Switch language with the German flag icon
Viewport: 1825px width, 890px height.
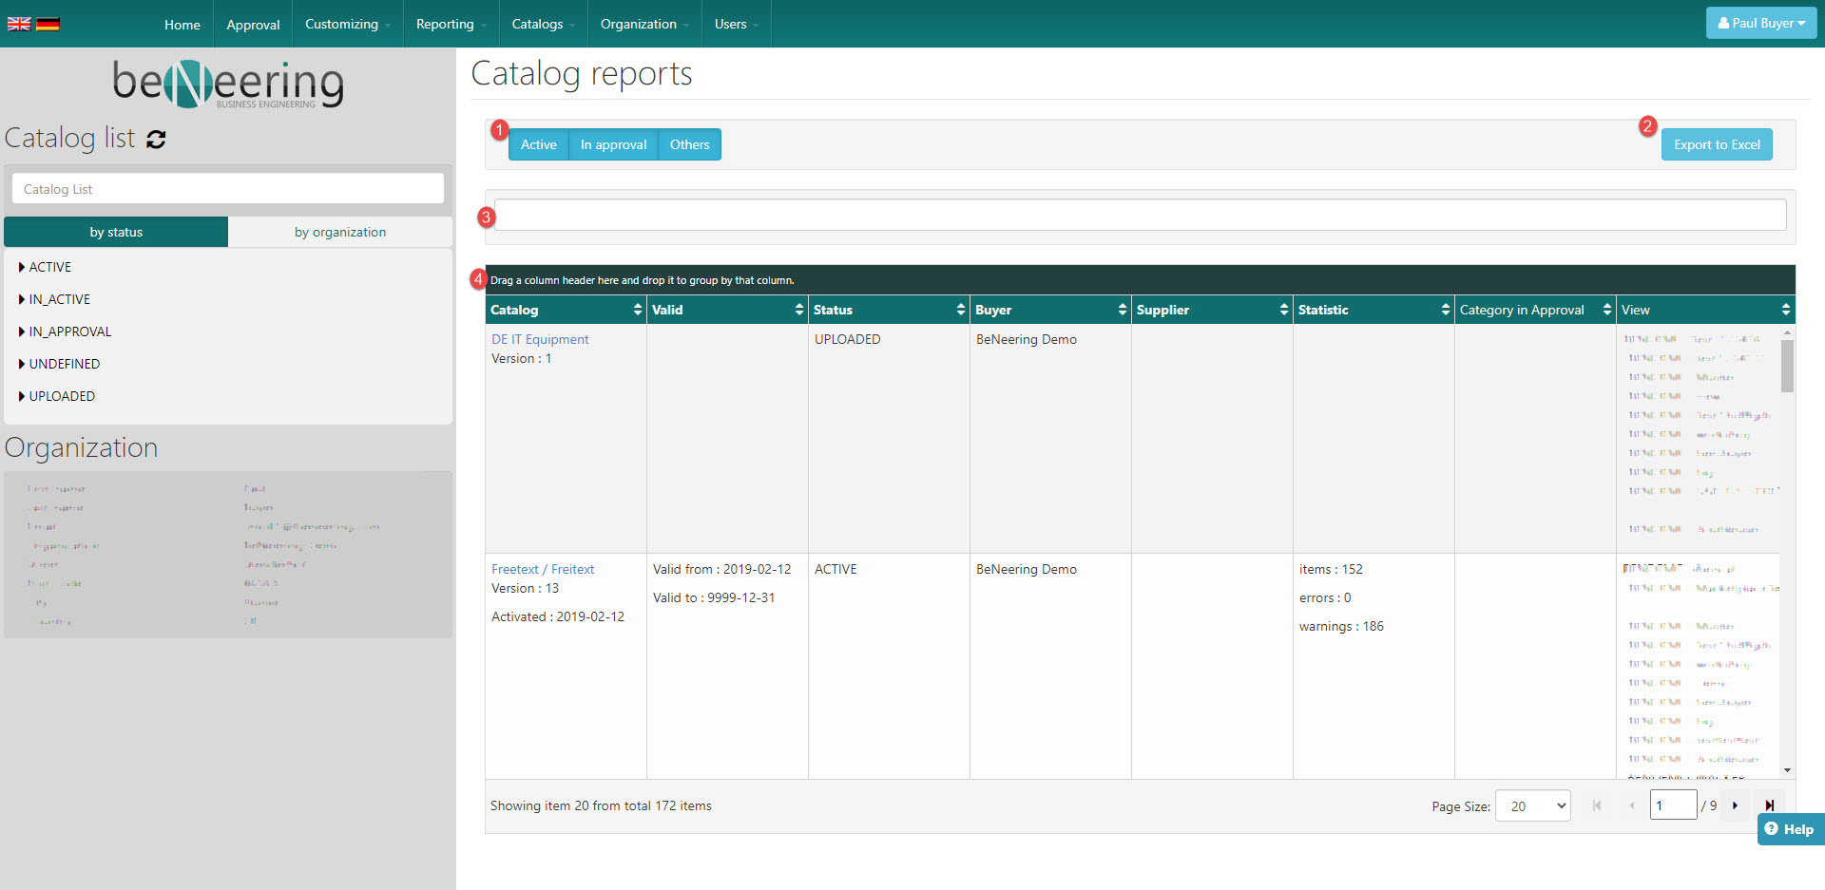(48, 24)
